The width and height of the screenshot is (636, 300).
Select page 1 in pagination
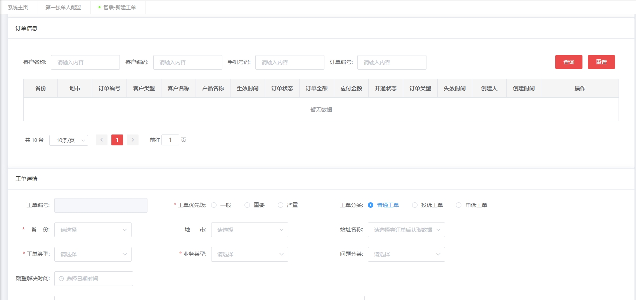pyautogui.click(x=117, y=140)
